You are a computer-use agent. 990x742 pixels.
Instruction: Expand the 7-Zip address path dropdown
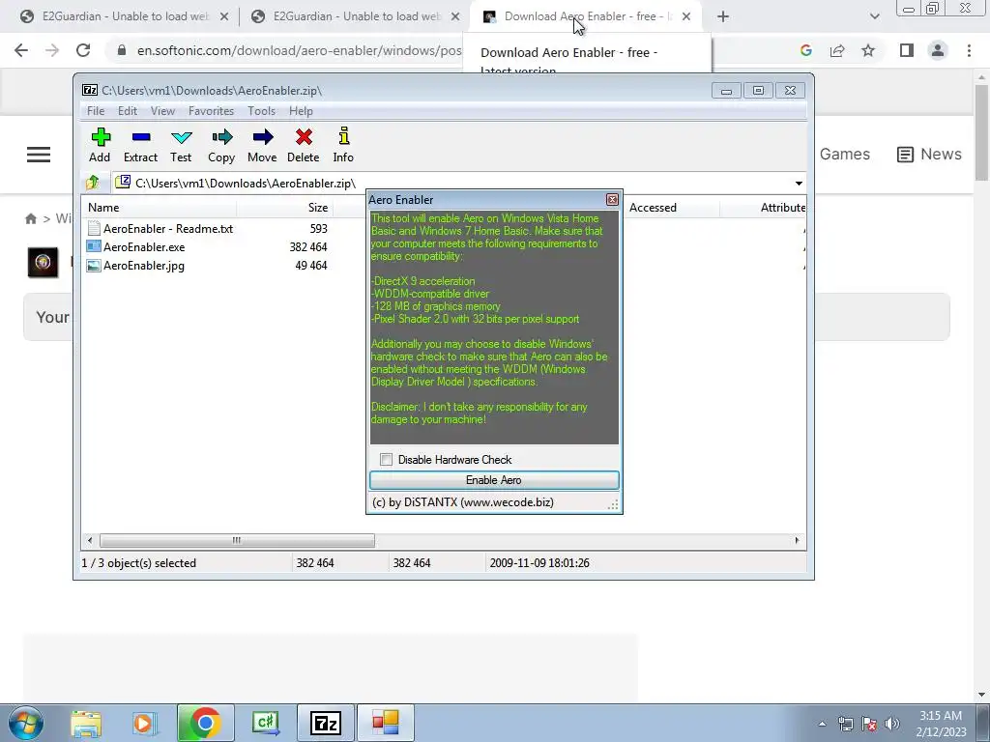(799, 184)
